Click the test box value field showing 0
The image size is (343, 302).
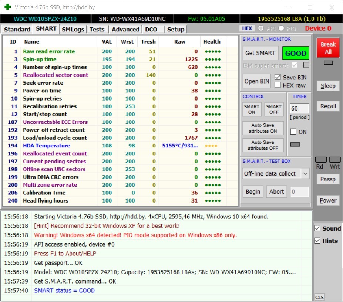click(299, 192)
